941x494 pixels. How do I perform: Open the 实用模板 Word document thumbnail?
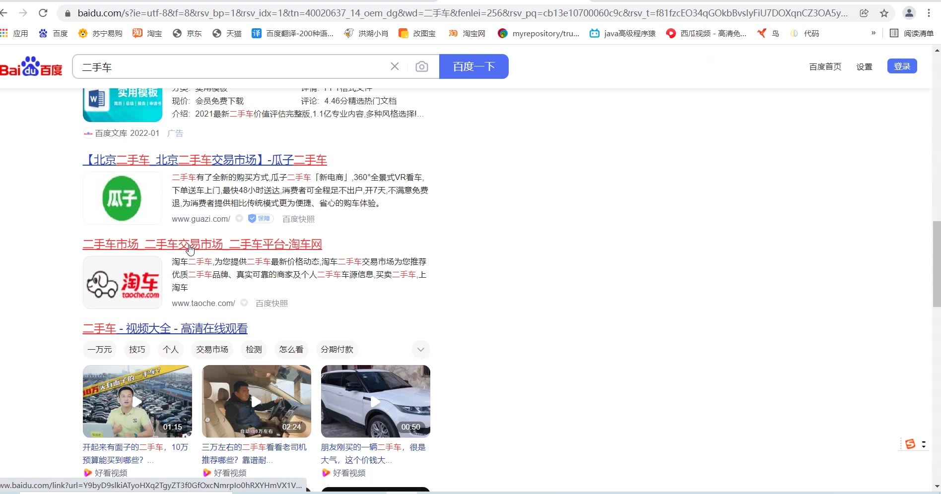click(x=123, y=105)
